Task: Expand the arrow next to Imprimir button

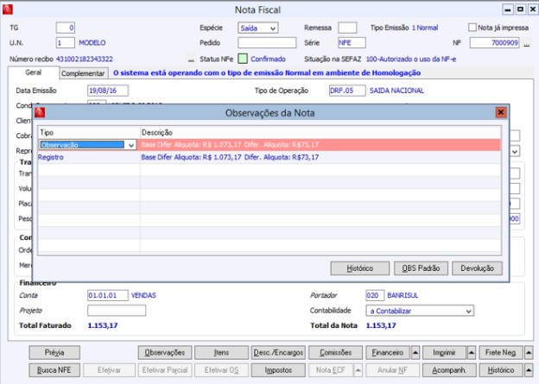Action: (472, 352)
